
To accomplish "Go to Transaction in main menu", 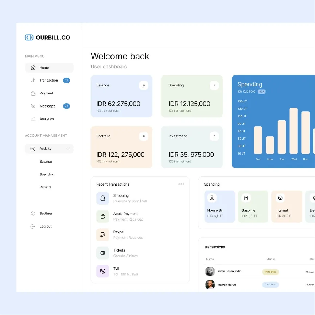I will click(48, 81).
